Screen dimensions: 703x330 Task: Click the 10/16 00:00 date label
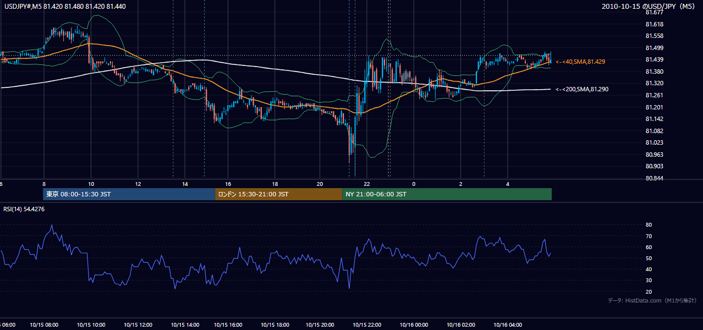[x=414, y=324]
